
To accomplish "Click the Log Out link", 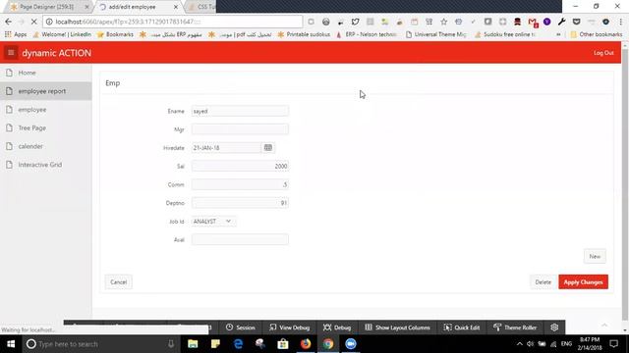I will pos(603,53).
